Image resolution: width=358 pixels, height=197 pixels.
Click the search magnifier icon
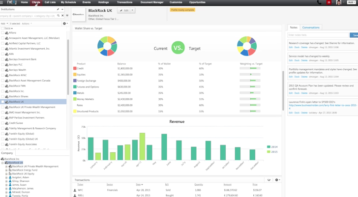[x=59, y=16]
